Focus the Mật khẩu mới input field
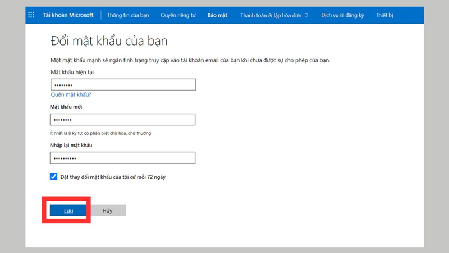449x253 pixels. pyautogui.click(x=122, y=119)
